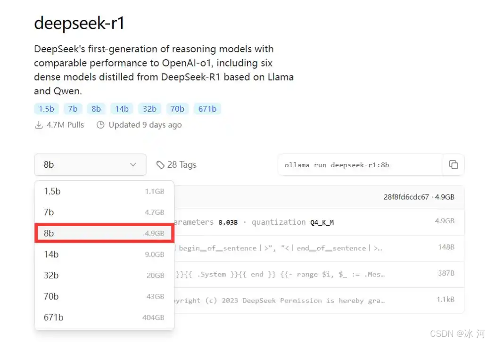487x342 pixels.
Task: Open the 28 Tags link
Action: click(182, 165)
